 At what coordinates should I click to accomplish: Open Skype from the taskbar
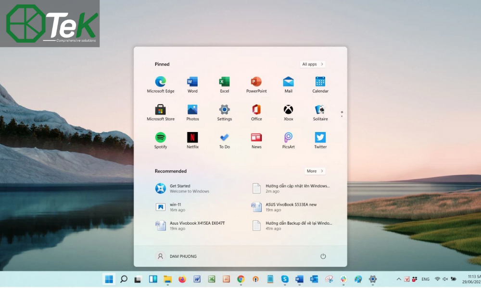coord(285,279)
